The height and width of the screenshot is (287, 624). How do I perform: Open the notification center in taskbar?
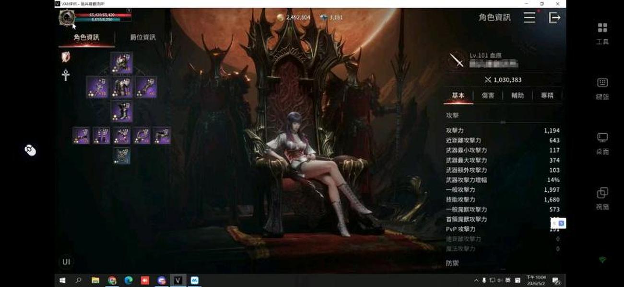[555, 280]
